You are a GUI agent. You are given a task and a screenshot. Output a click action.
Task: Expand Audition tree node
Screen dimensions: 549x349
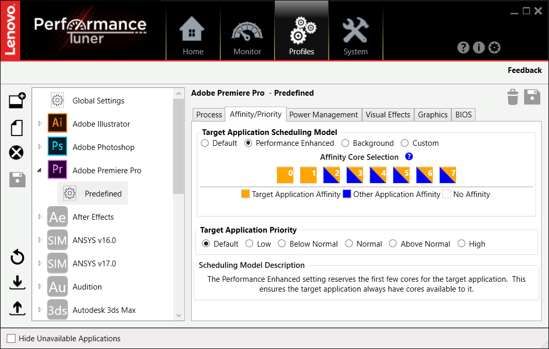[x=40, y=286]
